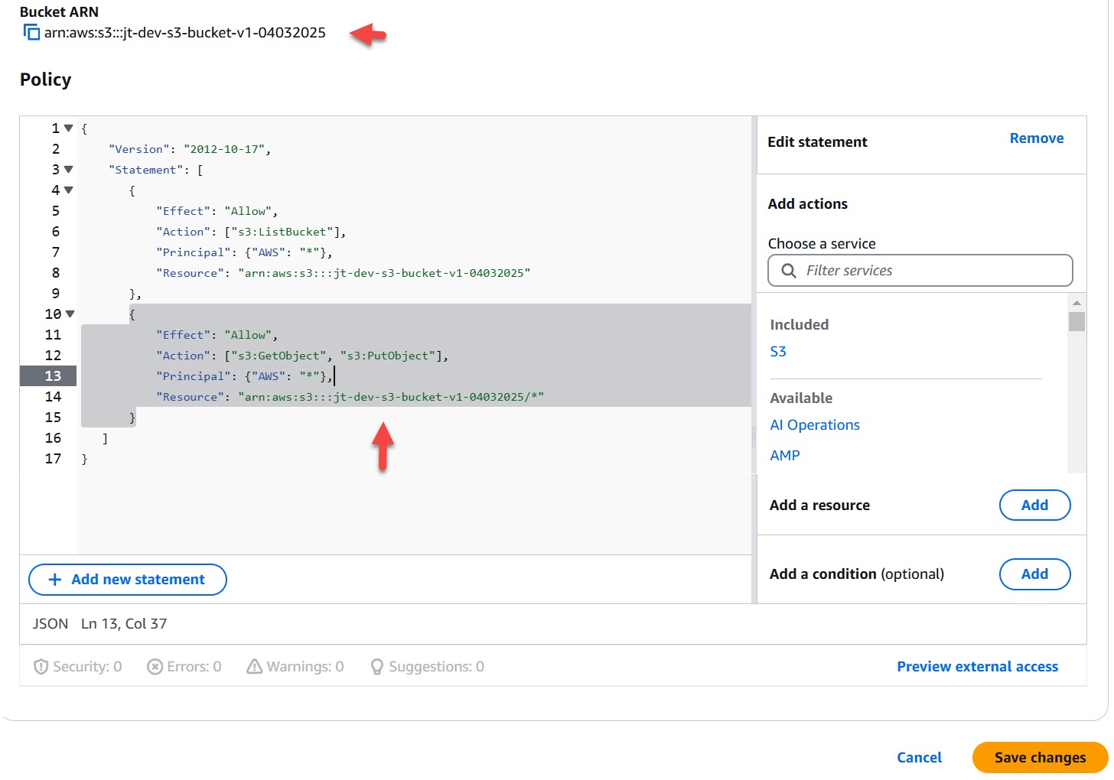Click the Warnings triangle icon
The image size is (1114, 780).
click(254, 666)
